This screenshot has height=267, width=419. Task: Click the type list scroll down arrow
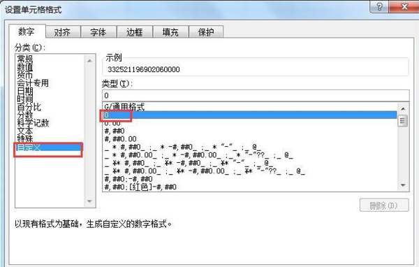403,185
